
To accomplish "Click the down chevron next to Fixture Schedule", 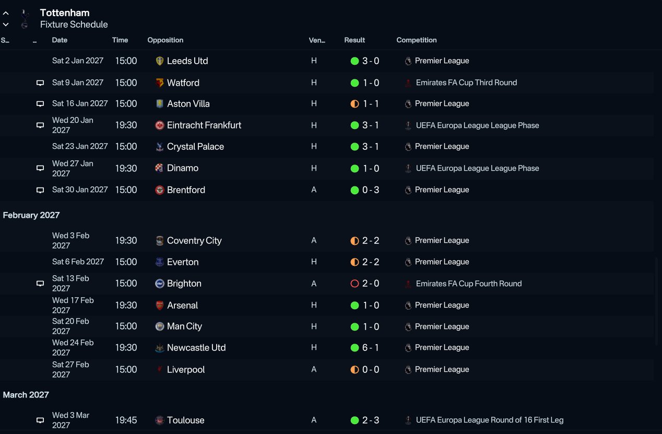I will pyautogui.click(x=6, y=25).
